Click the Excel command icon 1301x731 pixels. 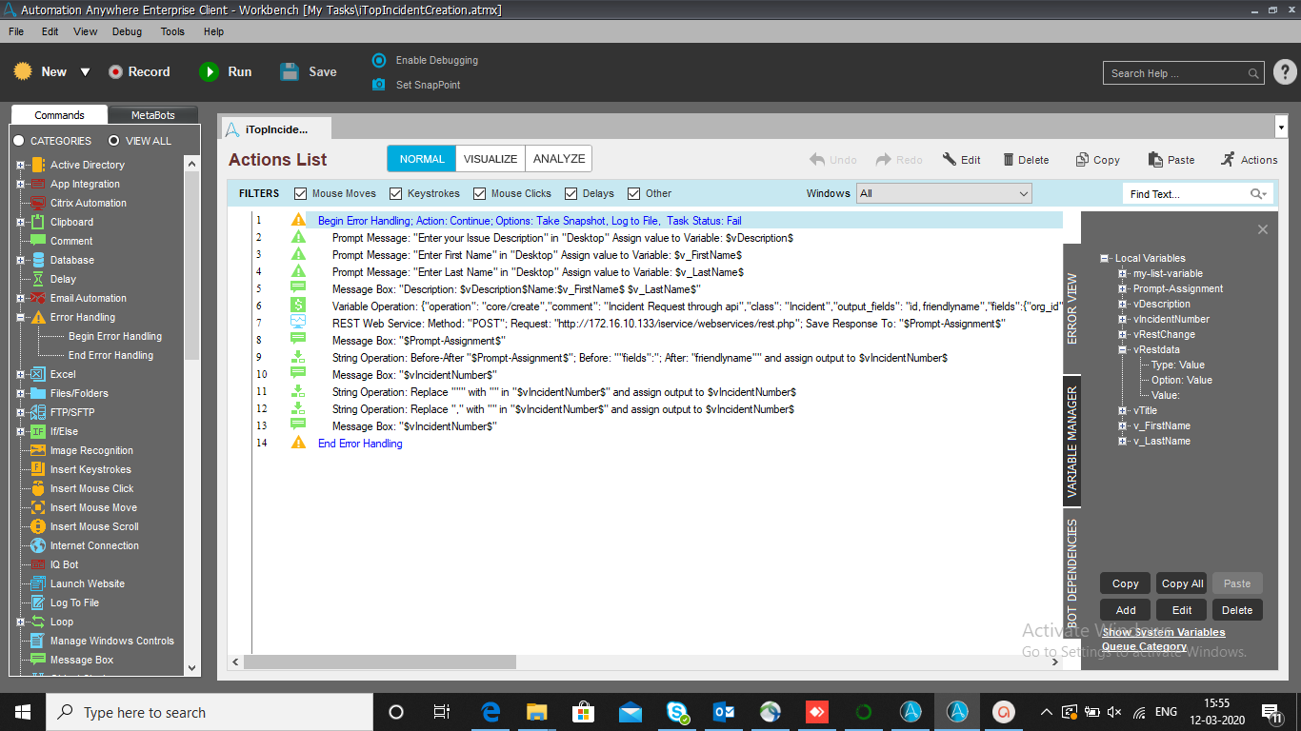(38, 374)
